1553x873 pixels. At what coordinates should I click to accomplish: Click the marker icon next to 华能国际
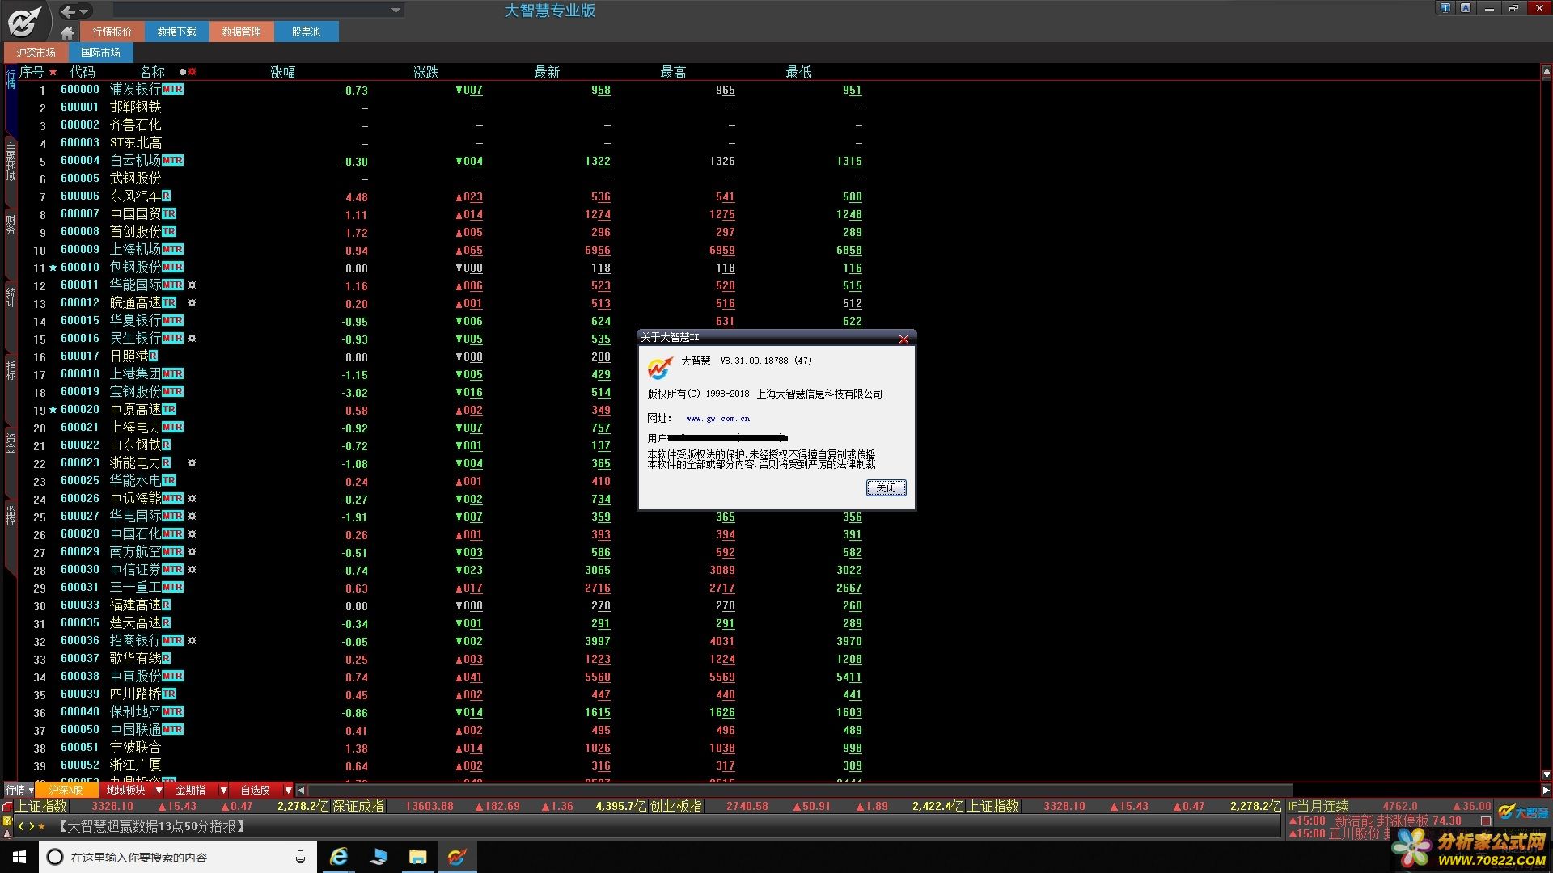tap(192, 285)
